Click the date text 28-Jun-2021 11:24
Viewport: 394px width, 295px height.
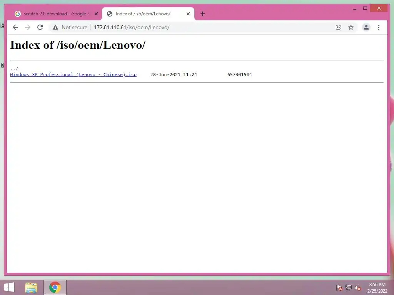[x=174, y=75]
